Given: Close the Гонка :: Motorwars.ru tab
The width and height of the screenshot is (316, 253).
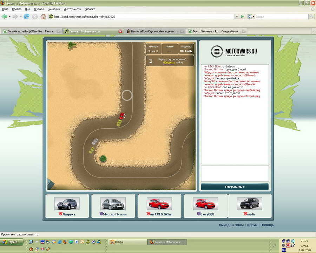Looking at the screenshot, I should [x=120, y=31].
